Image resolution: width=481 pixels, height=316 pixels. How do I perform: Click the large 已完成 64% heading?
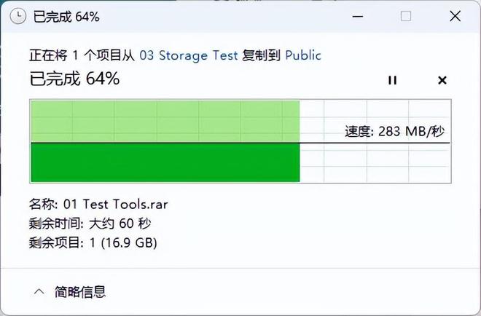[74, 79]
